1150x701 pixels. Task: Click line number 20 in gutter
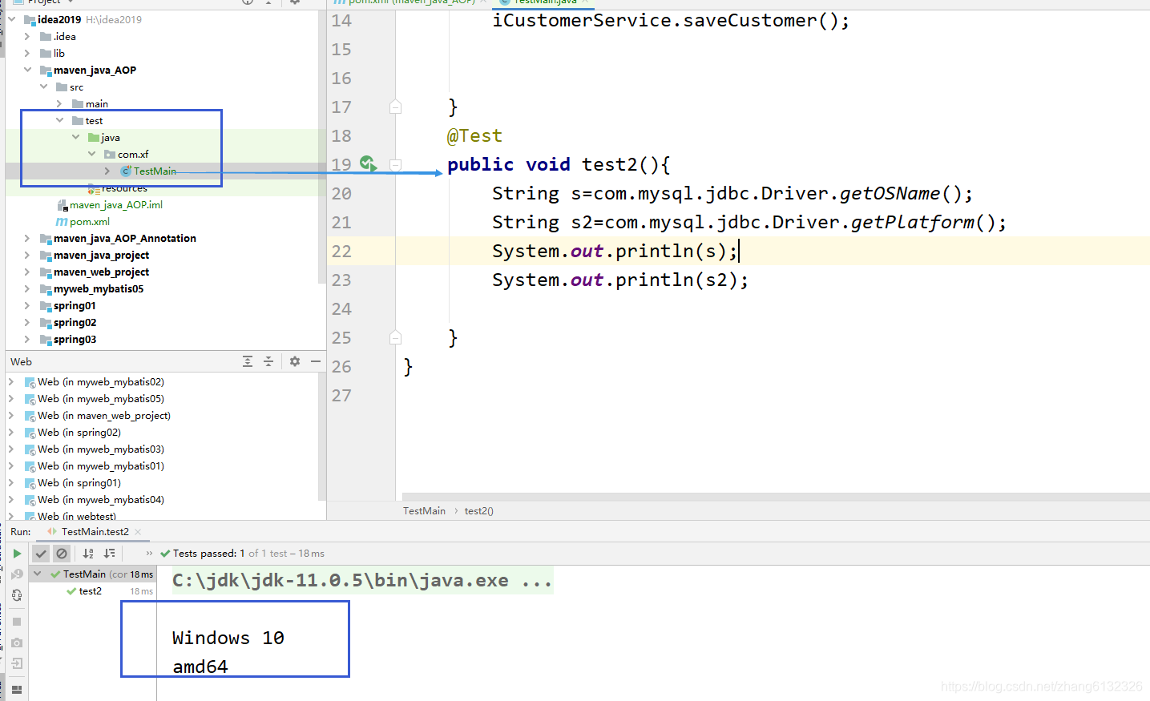[341, 193]
